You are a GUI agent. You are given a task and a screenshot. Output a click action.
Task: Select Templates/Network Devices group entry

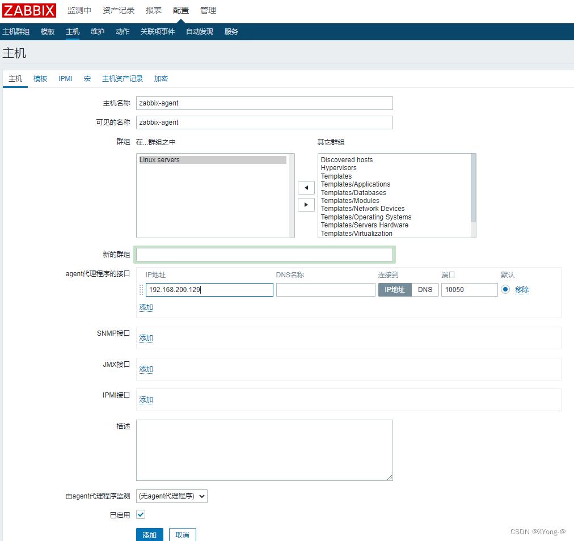[x=362, y=209]
